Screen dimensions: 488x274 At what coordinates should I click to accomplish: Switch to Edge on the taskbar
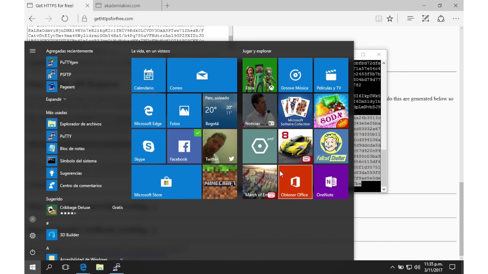(83, 267)
